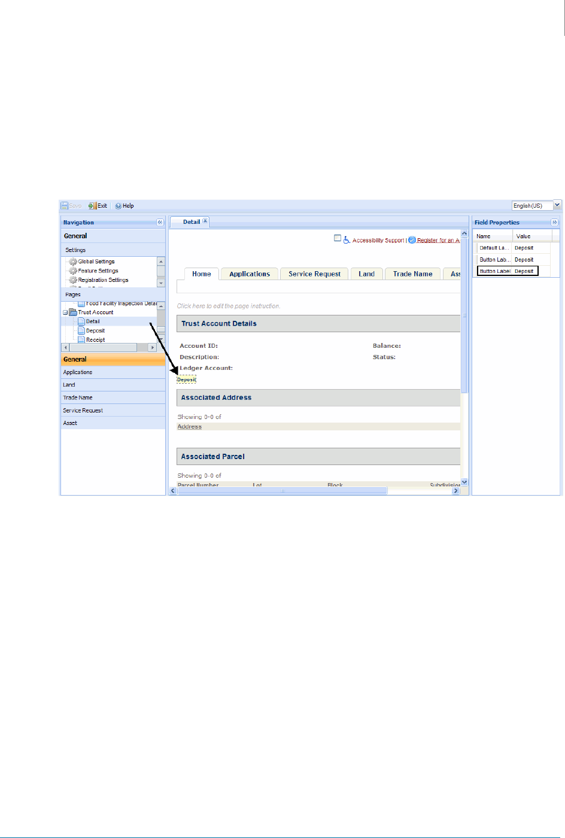Click Settings list scroll-up arrow
The image size is (565, 838).
click(161, 262)
